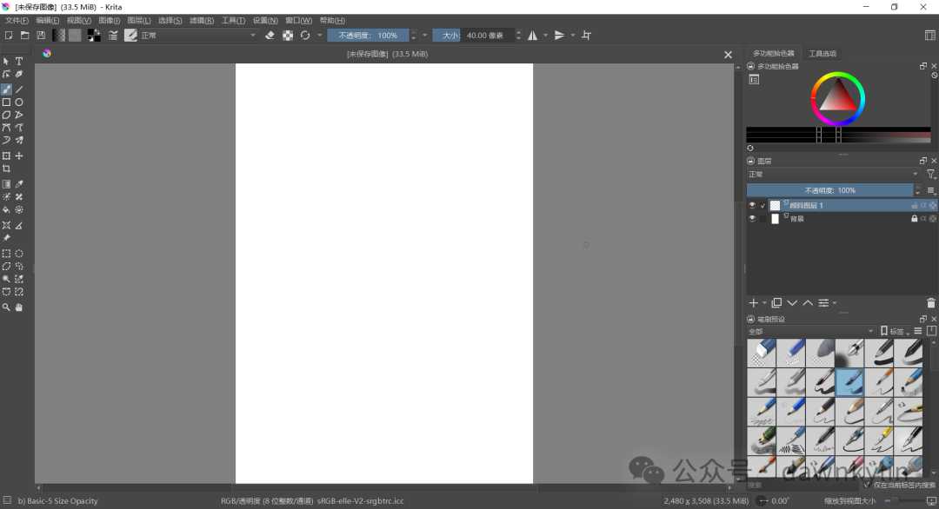The height and width of the screenshot is (509, 939).
Task: Open the layer filter funnel button
Action: [x=929, y=173]
